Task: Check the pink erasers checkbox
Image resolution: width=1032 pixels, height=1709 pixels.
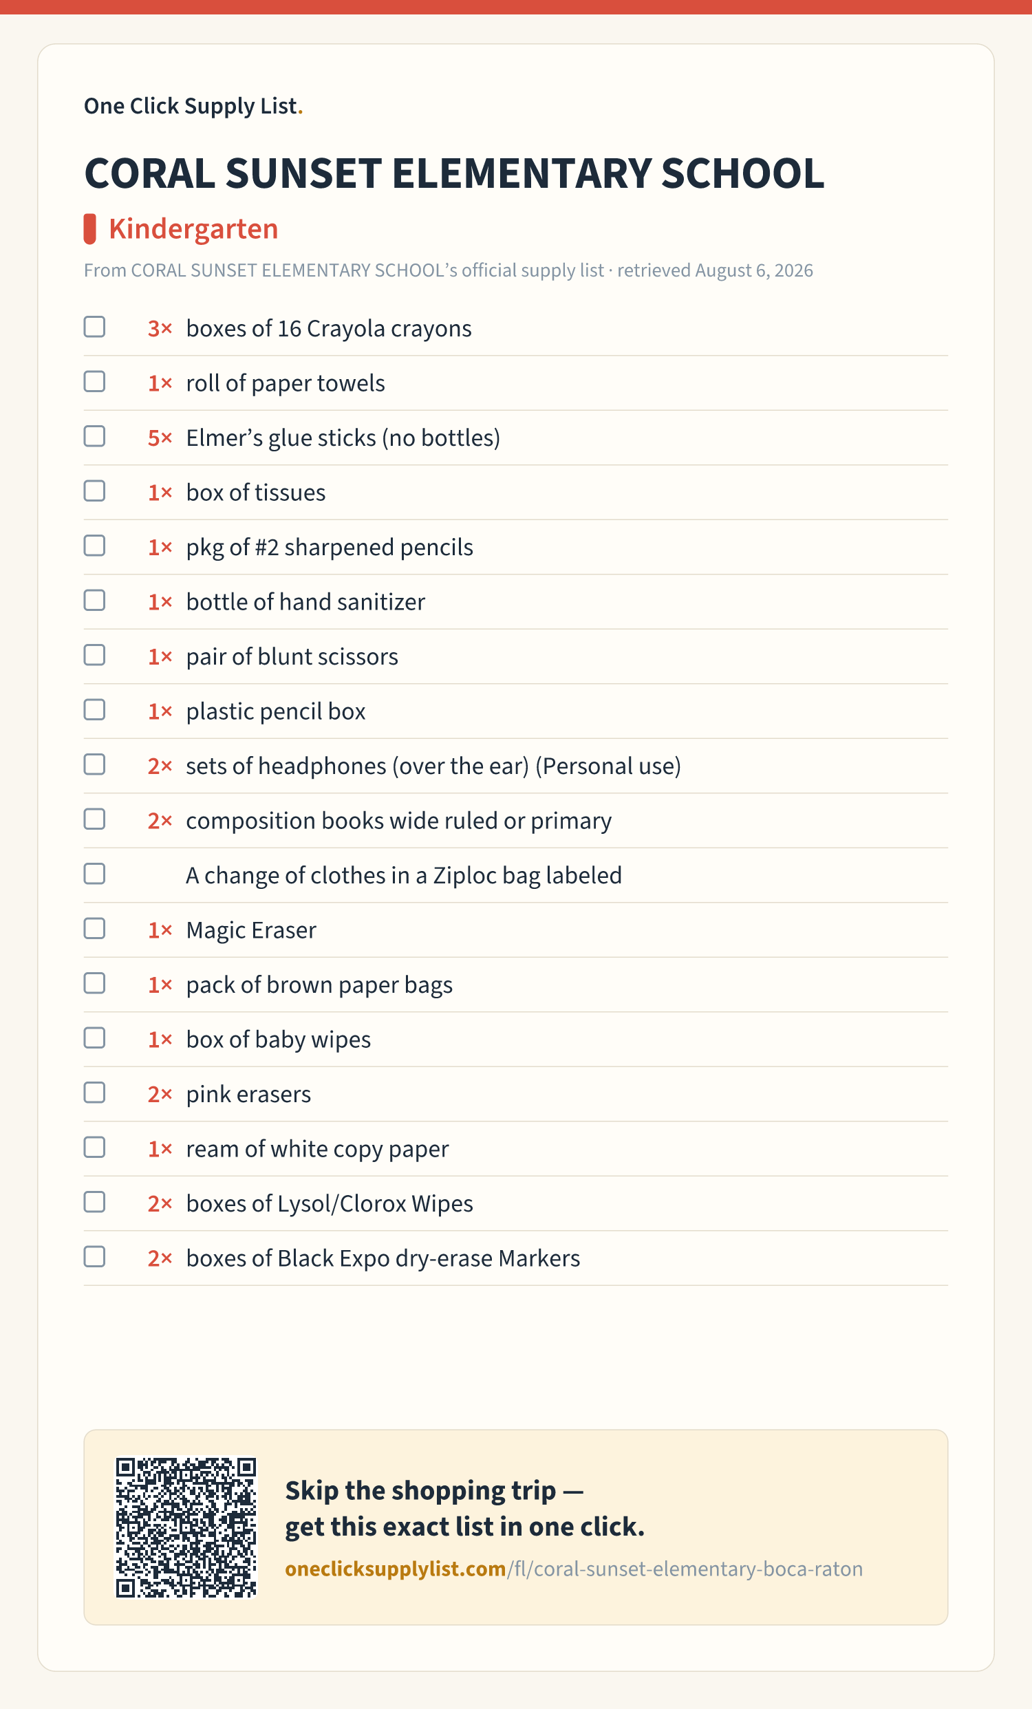Action: [94, 1093]
